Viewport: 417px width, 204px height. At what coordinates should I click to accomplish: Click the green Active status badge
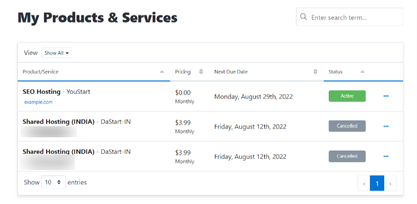coord(347,96)
